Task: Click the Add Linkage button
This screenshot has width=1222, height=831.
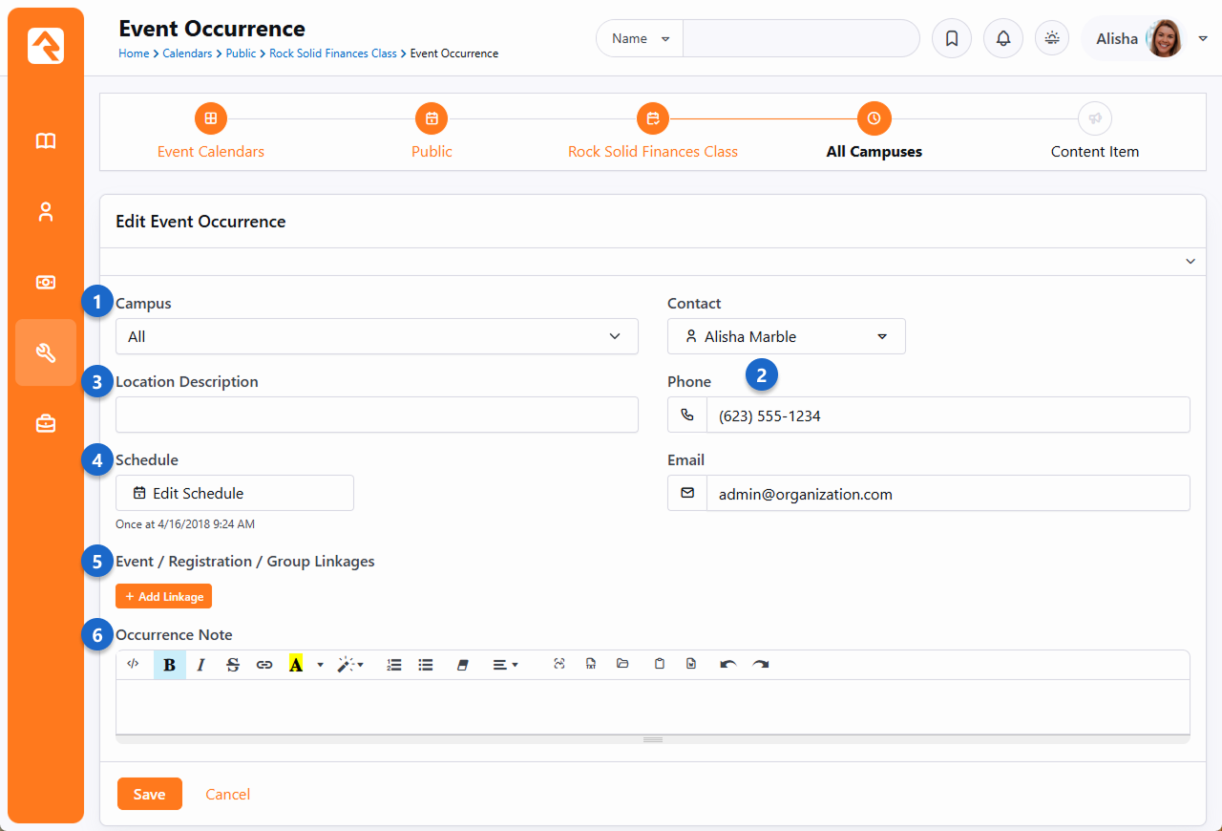Action: [x=163, y=596]
